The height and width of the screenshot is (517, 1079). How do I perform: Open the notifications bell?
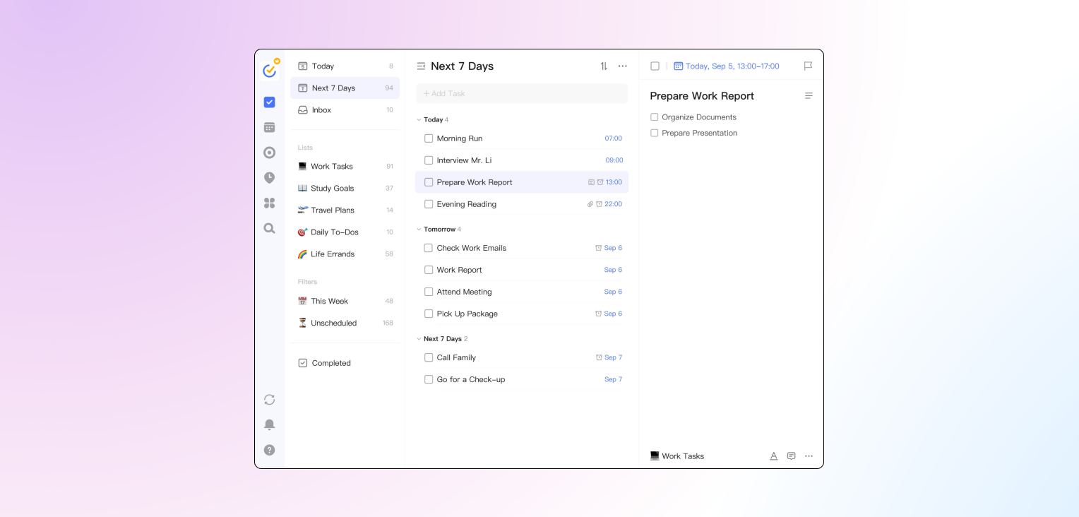point(269,424)
